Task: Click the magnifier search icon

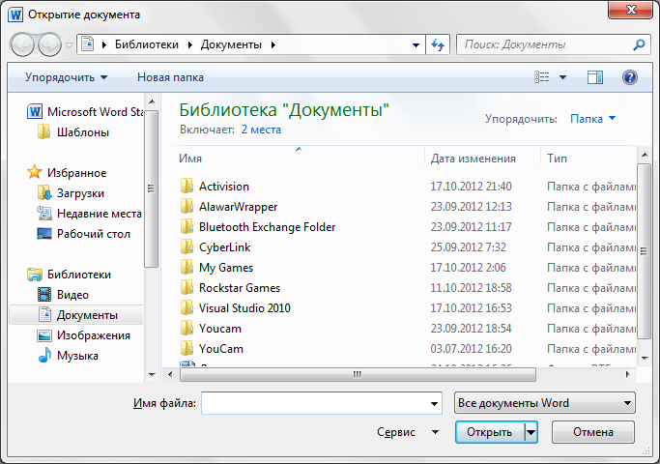Action: pos(639,44)
